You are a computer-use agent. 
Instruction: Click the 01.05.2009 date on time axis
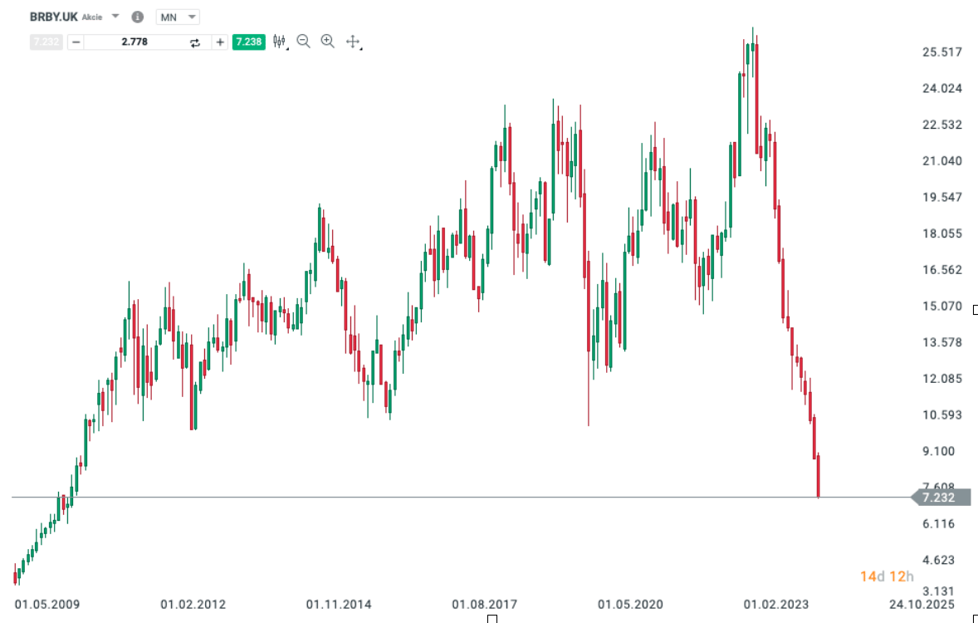pos(47,604)
